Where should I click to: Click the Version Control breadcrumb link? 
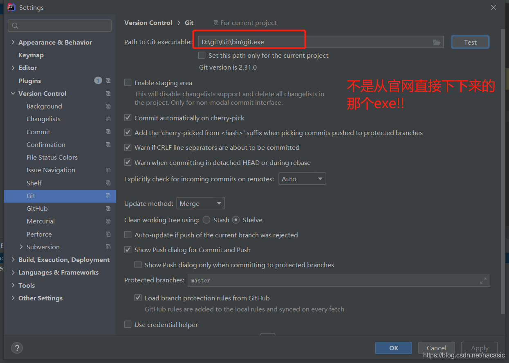pos(148,23)
